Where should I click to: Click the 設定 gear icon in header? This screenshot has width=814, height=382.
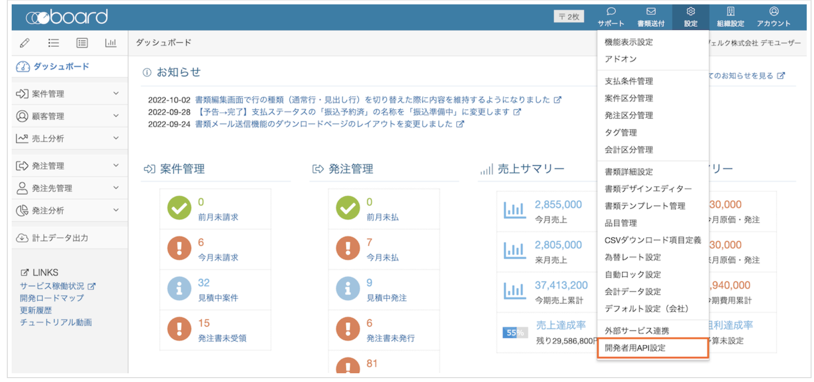690,12
